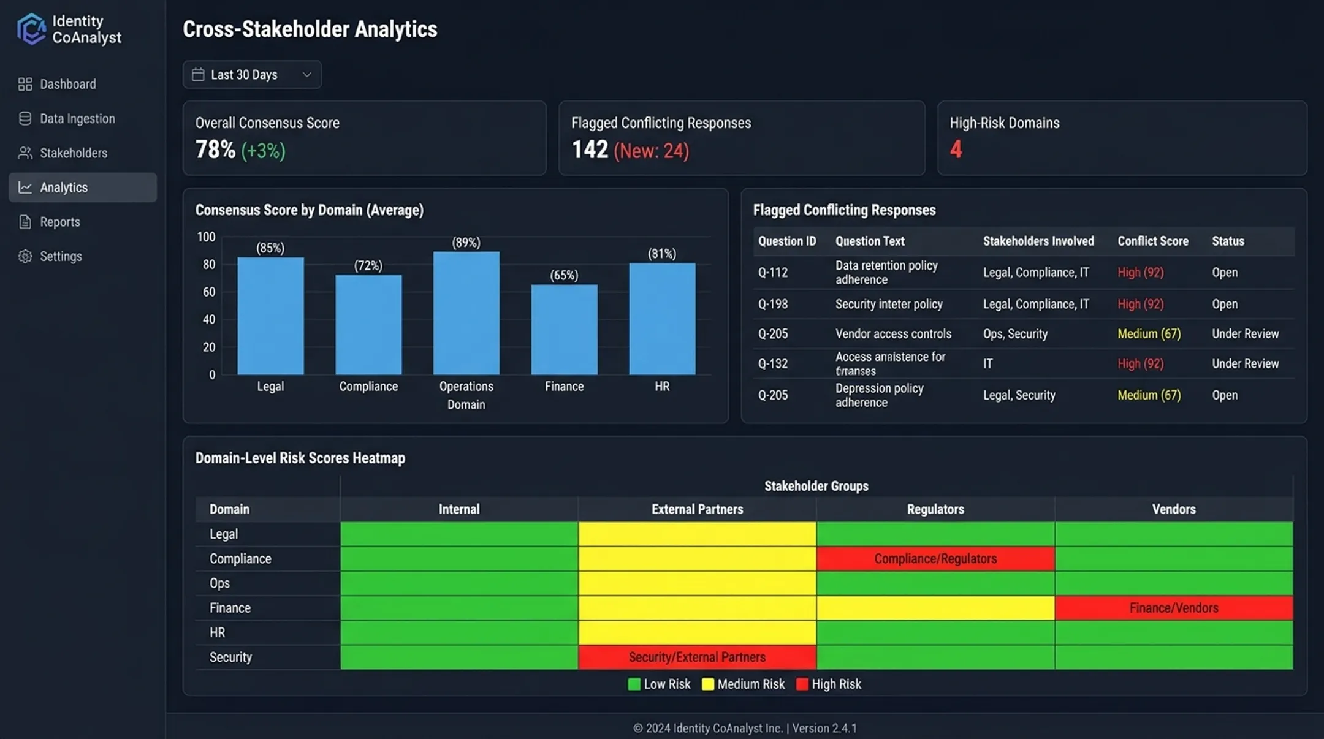
Task: Click the Question Text column header
Action: pyautogui.click(x=870, y=241)
